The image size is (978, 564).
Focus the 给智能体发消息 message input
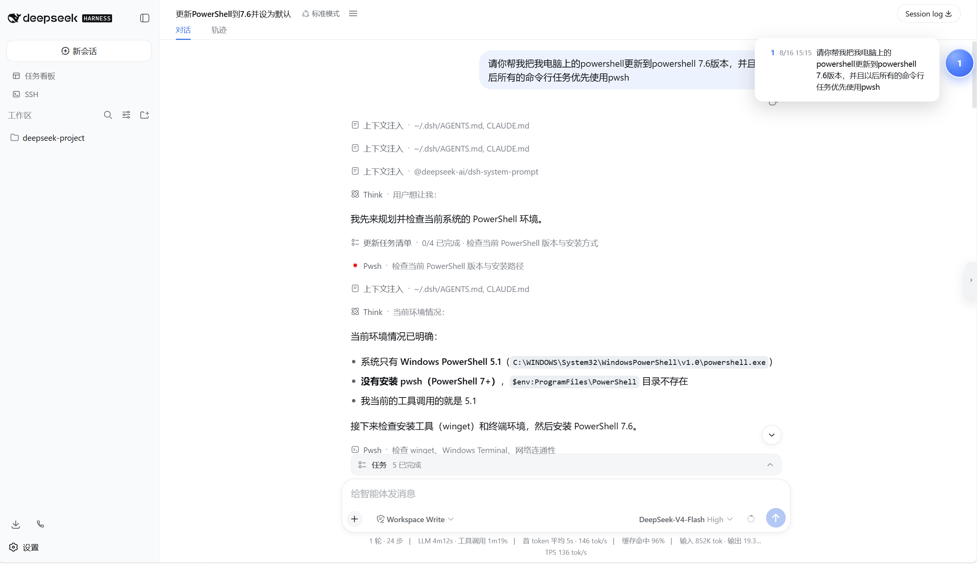coord(566,494)
